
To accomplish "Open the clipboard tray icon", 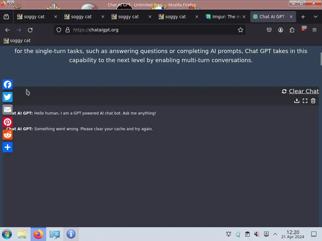I will tap(247, 234).
